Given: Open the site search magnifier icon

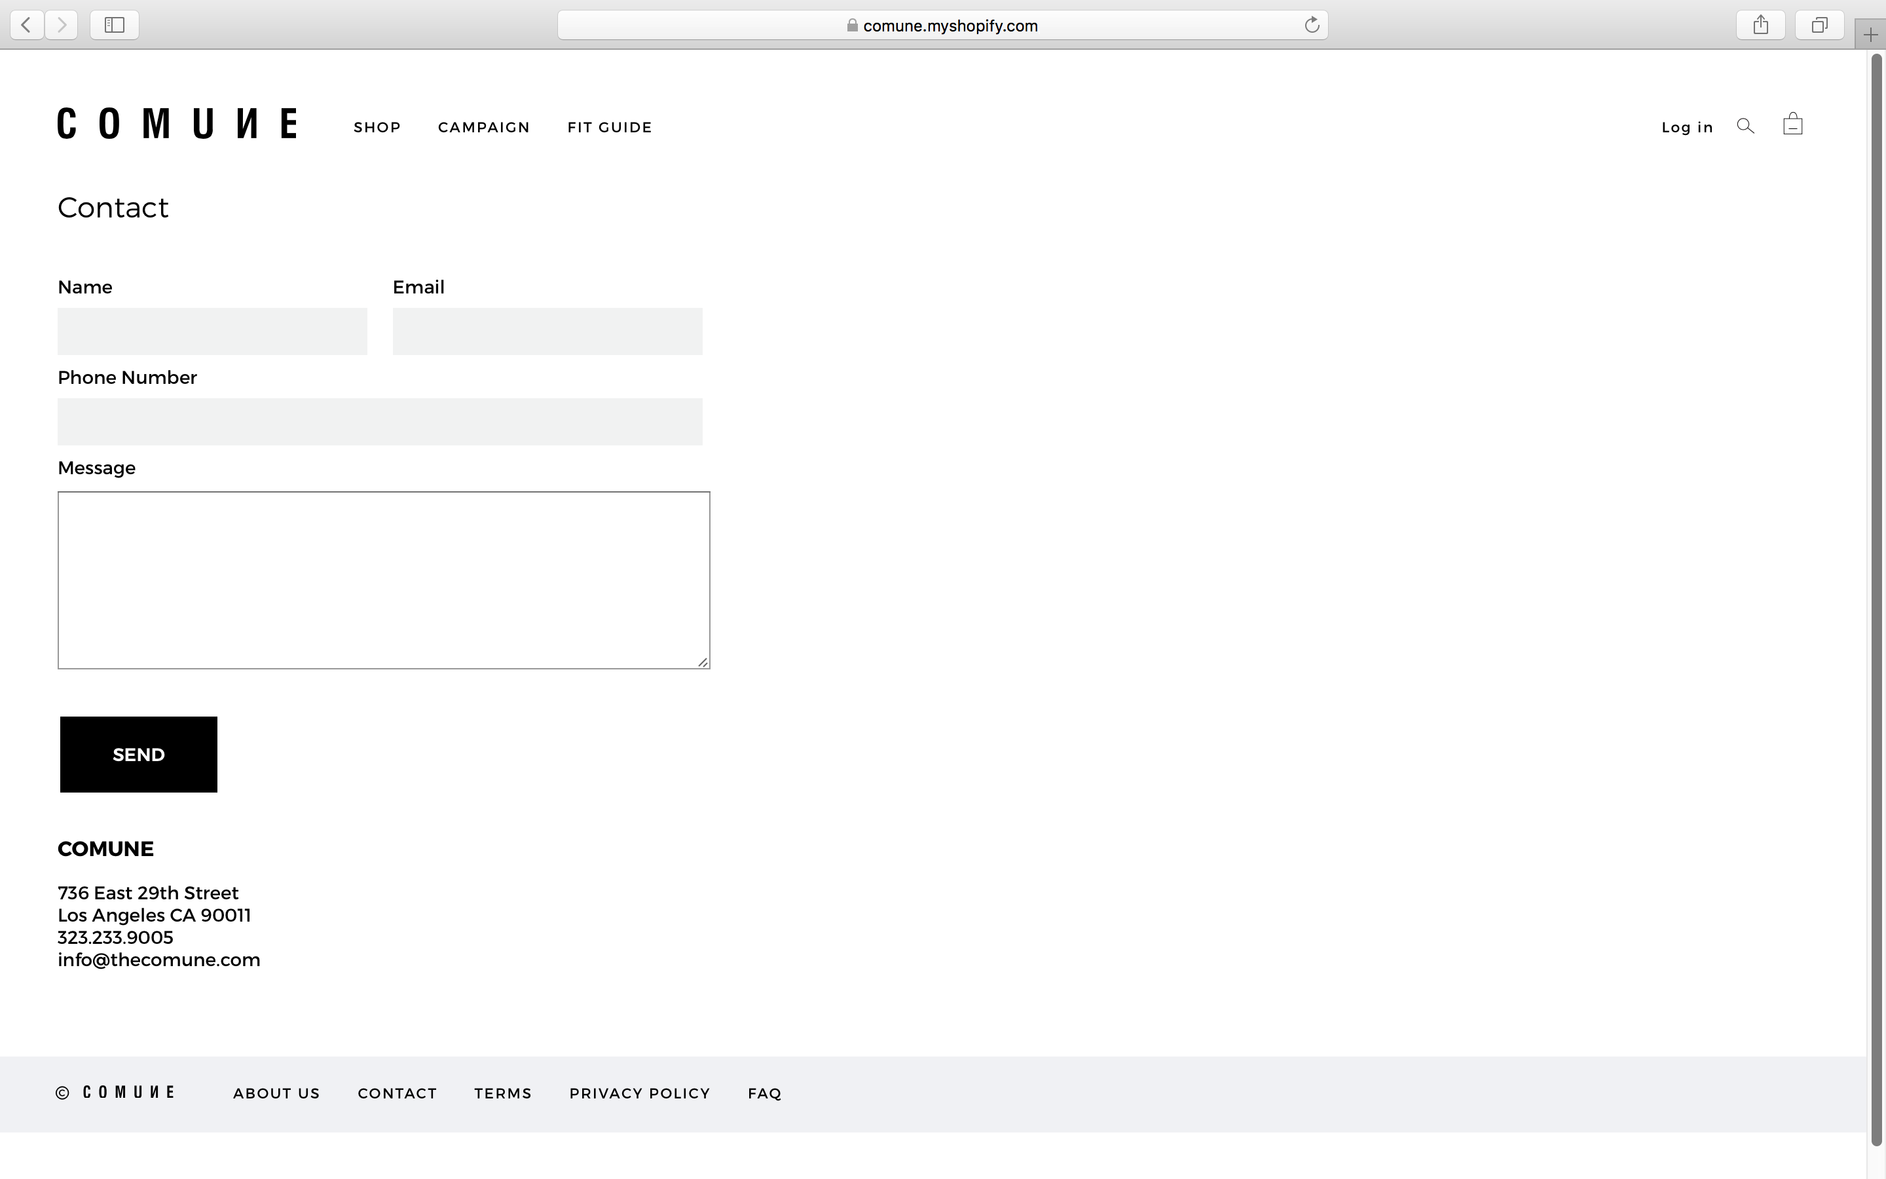Looking at the screenshot, I should (x=1746, y=126).
